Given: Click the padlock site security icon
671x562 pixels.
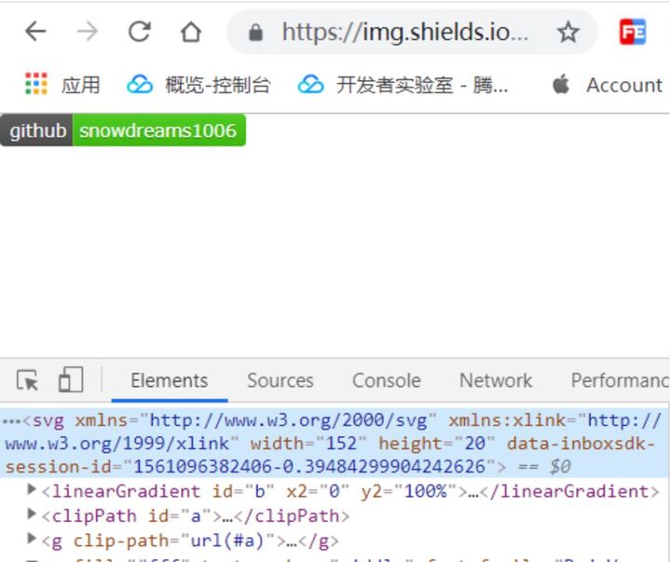Looking at the screenshot, I should click(x=255, y=33).
